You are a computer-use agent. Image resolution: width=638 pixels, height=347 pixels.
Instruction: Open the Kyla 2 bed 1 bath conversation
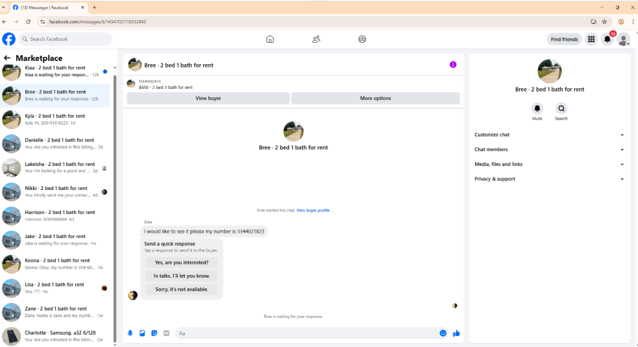(x=55, y=119)
